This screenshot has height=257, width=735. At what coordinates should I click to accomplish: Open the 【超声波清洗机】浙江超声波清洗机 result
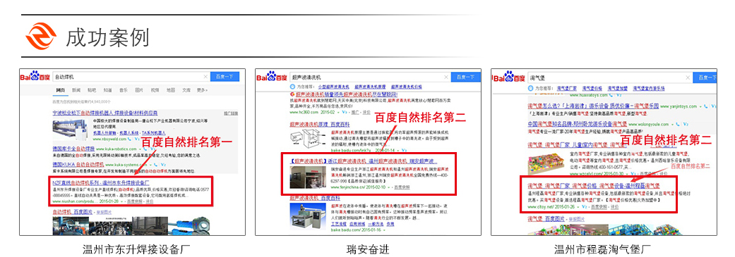point(364,161)
